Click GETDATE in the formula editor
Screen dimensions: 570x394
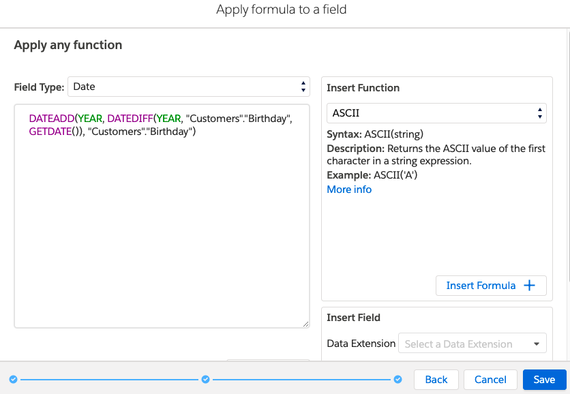[x=50, y=131]
